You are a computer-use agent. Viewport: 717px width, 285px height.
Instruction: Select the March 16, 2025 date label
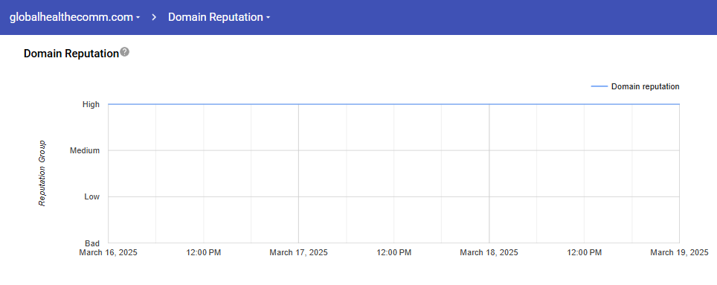pos(108,252)
